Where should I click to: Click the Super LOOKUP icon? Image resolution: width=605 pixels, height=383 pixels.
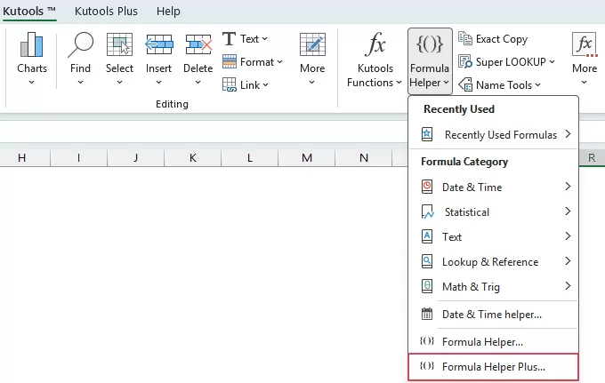pyautogui.click(x=465, y=61)
